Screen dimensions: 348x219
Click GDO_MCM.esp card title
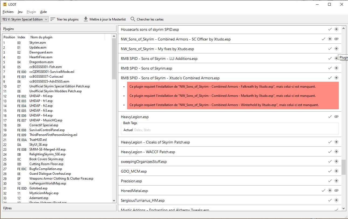coord(134,171)
